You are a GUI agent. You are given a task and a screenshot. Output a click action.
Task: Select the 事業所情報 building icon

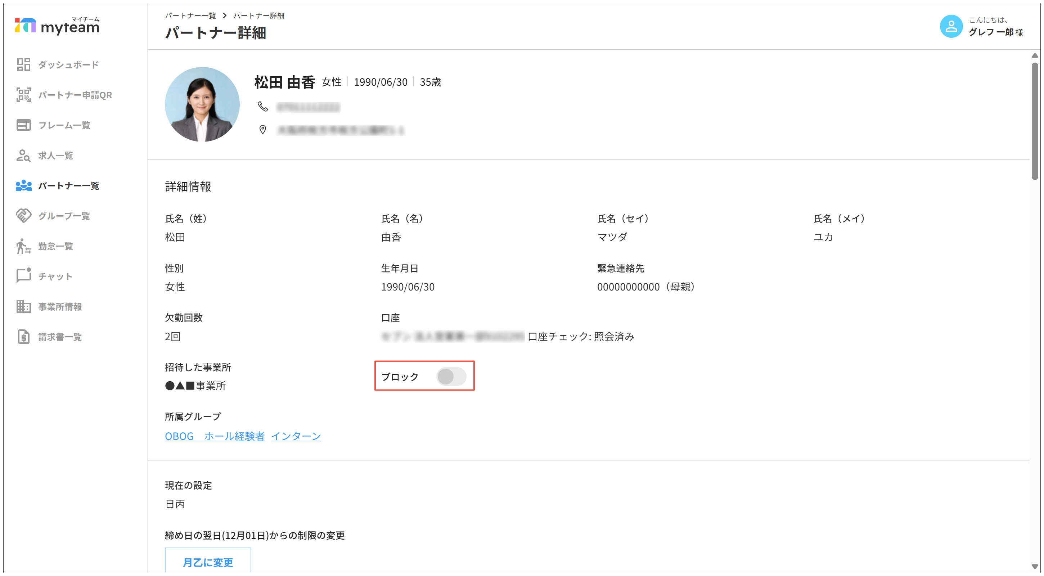pos(23,306)
